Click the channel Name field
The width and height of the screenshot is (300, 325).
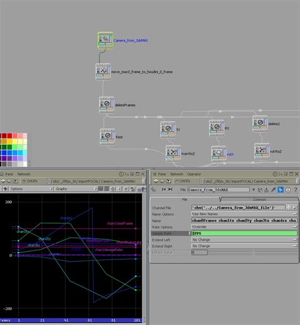tap(244, 221)
